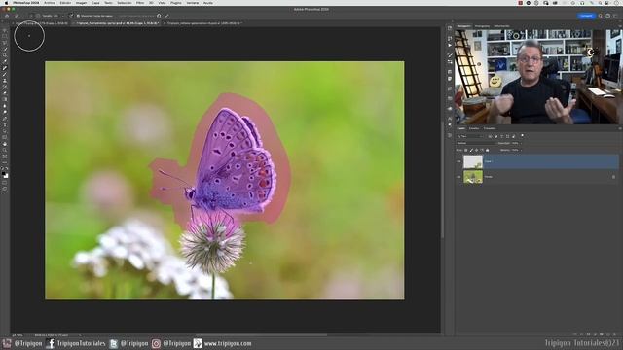
Task: Open the Layers panel menu
Action: [620, 128]
